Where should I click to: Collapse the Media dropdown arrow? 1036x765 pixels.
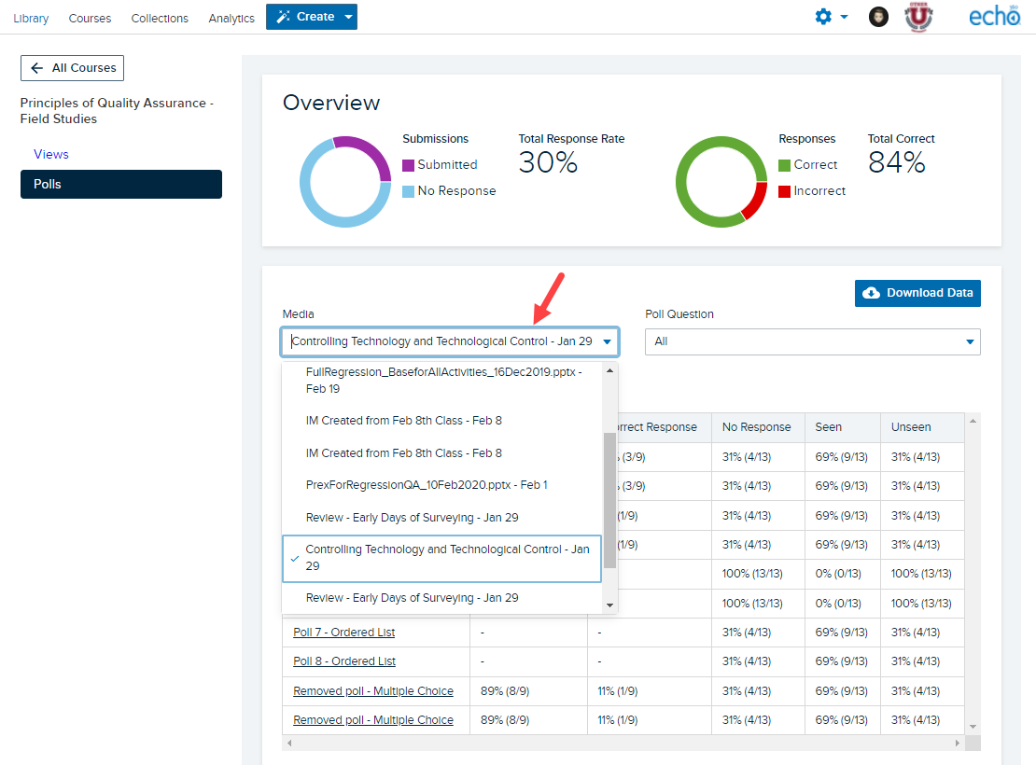pyautogui.click(x=607, y=341)
